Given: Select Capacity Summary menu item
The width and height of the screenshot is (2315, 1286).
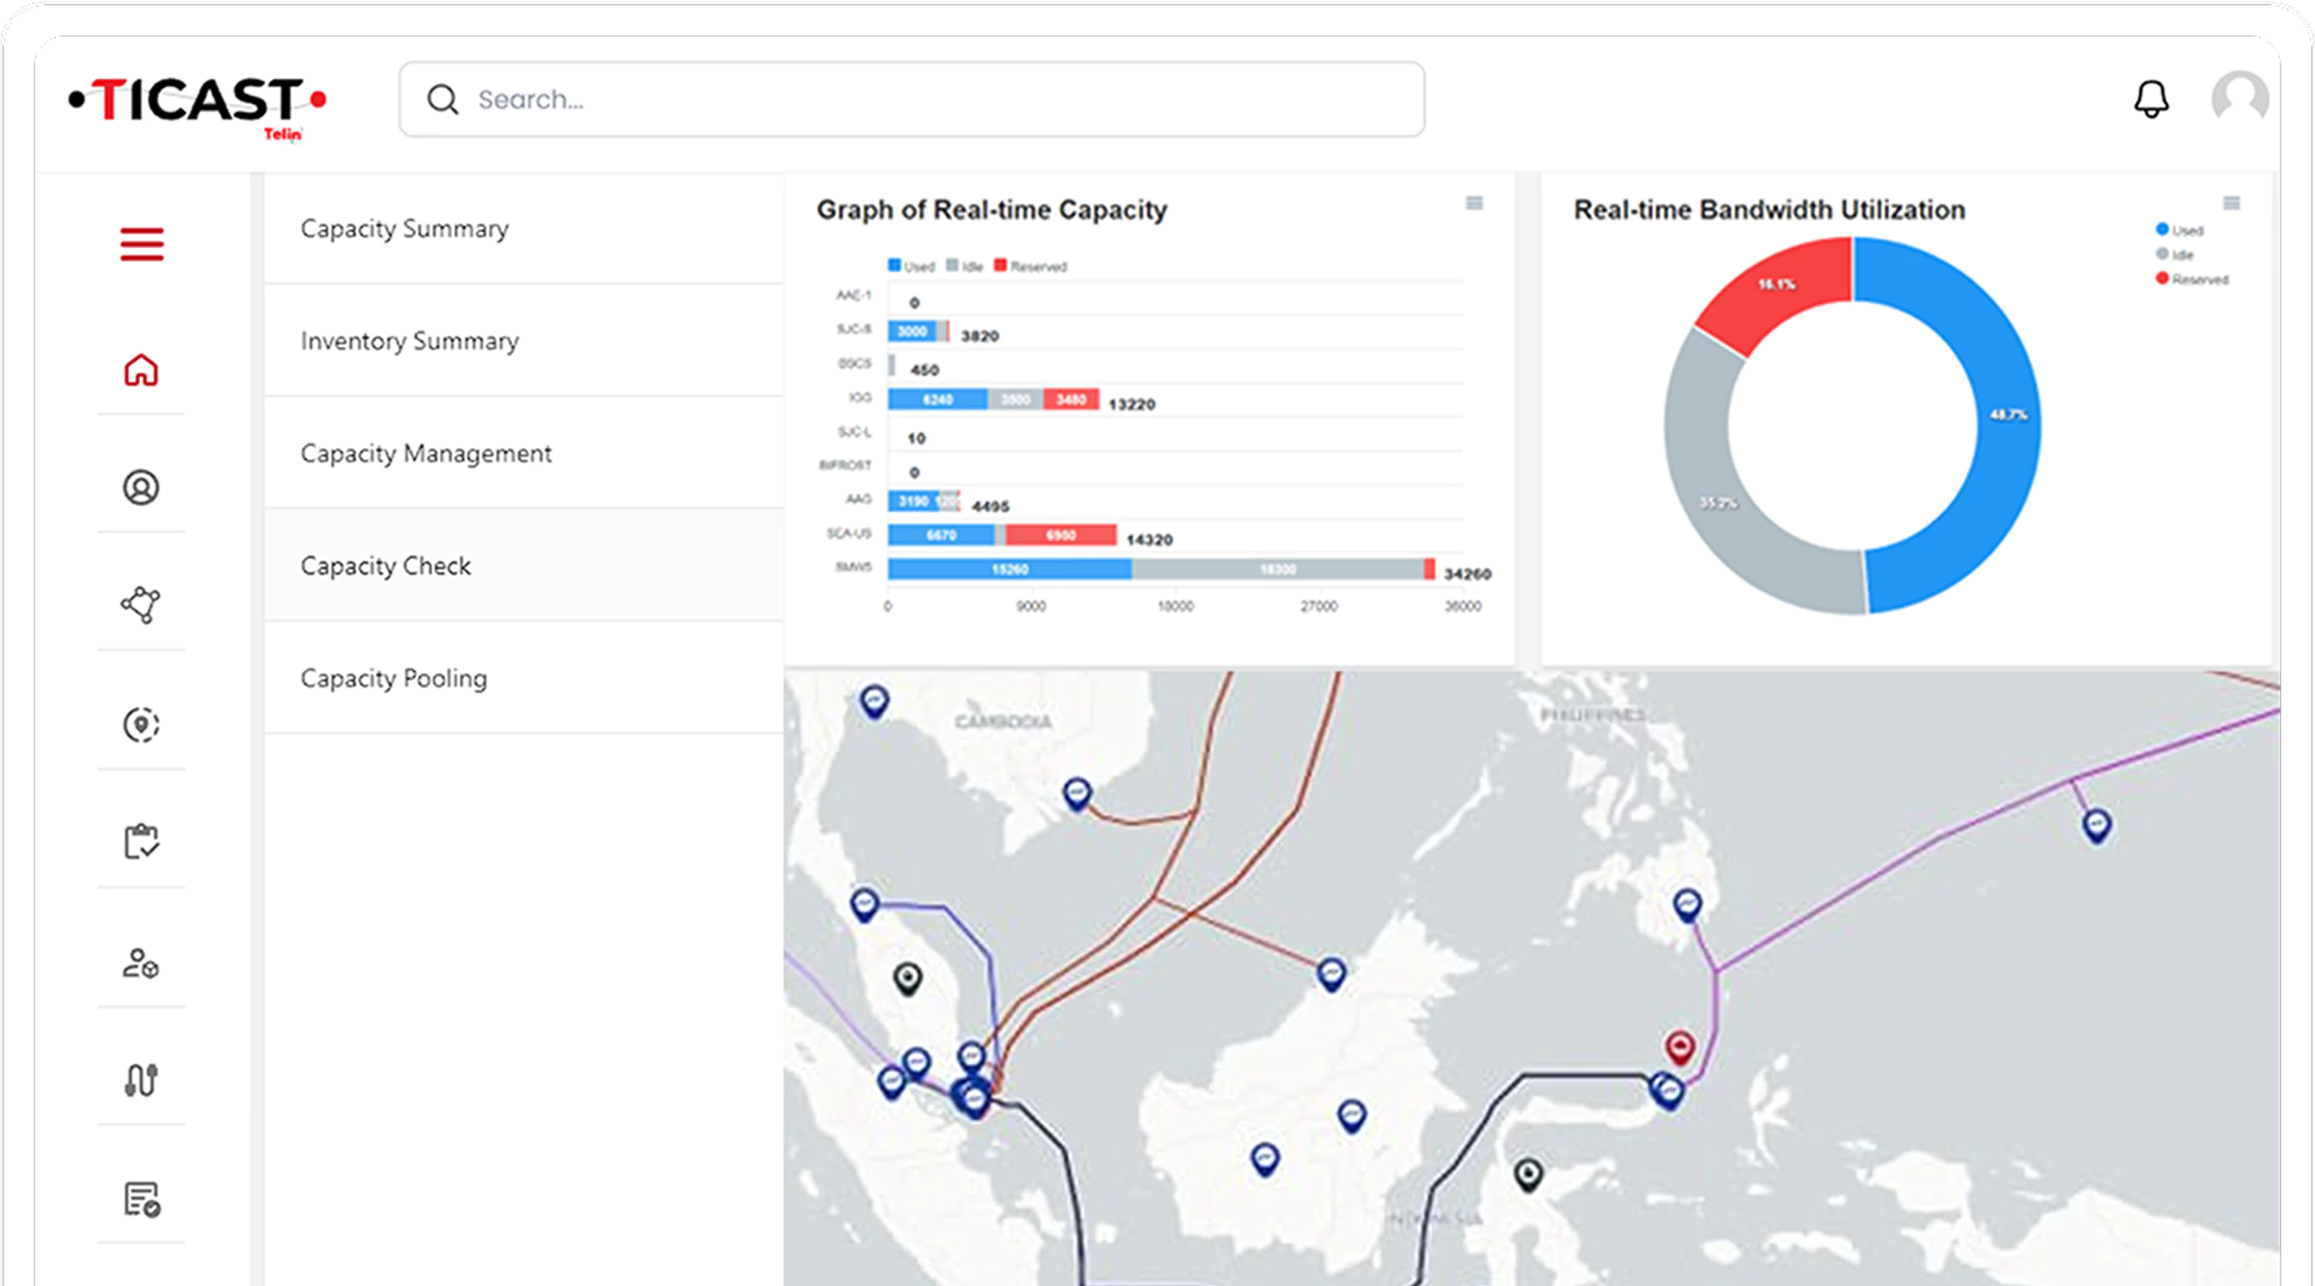Looking at the screenshot, I should [404, 229].
